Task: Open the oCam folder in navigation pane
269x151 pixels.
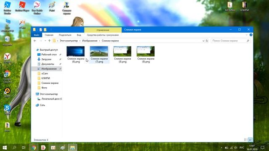Action: coord(45,73)
